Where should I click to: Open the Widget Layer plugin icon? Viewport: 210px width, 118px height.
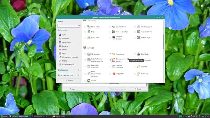pos(138,38)
